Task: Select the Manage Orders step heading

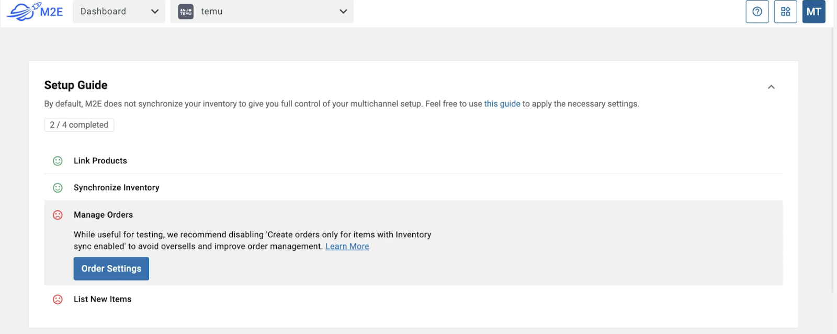Action: pos(104,215)
